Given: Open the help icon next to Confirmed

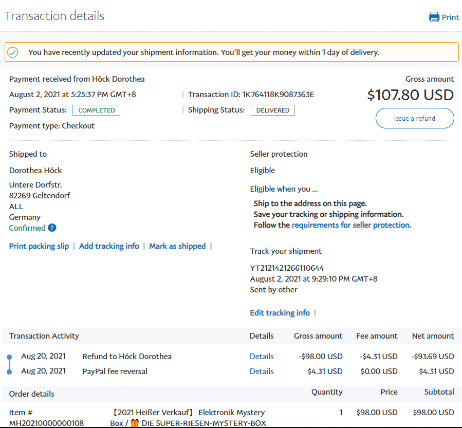Looking at the screenshot, I should coord(52,228).
